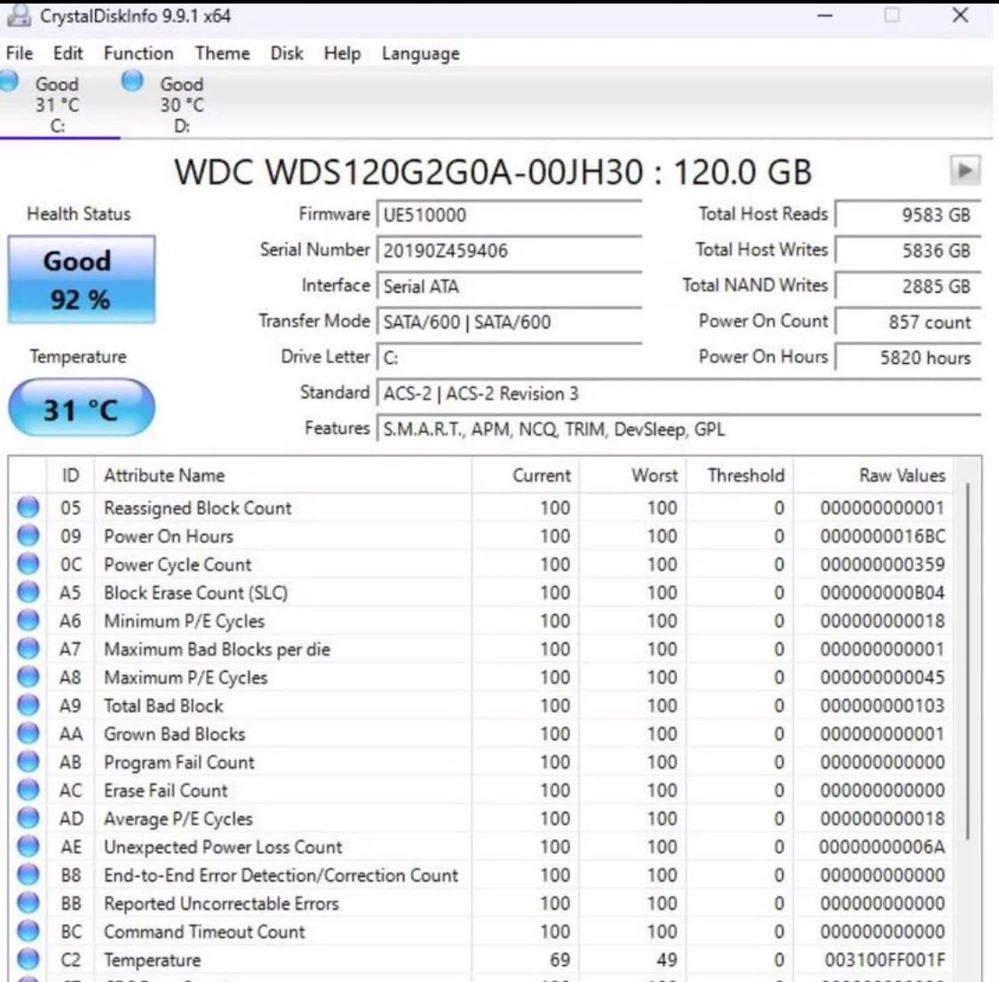Image resolution: width=999 pixels, height=982 pixels.
Task: Click status icon for Program Fail Count
Action: click(28, 762)
